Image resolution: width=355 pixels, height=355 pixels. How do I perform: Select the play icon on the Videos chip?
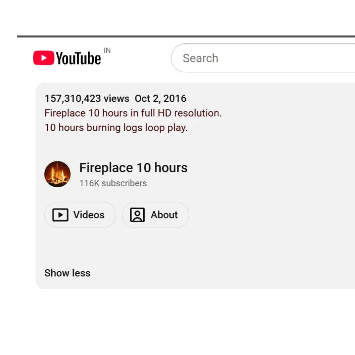click(x=60, y=215)
